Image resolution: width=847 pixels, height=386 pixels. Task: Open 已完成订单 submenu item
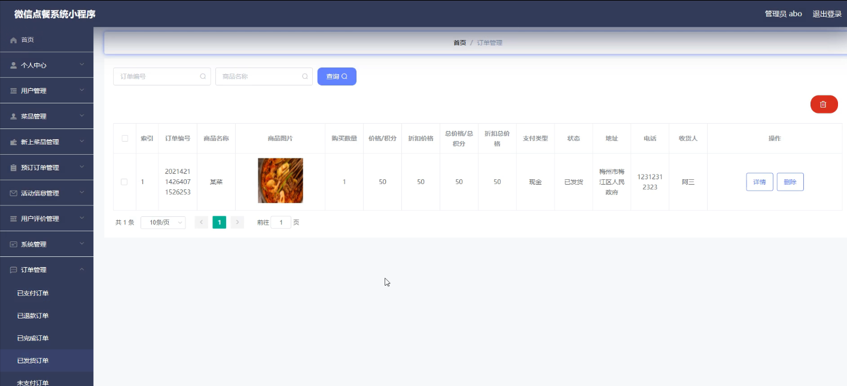[x=47, y=338]
